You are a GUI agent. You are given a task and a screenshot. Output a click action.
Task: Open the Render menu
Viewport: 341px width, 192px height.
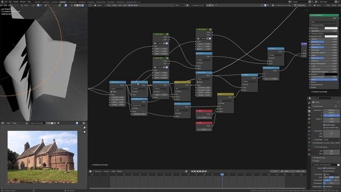(x=16, y=2)
